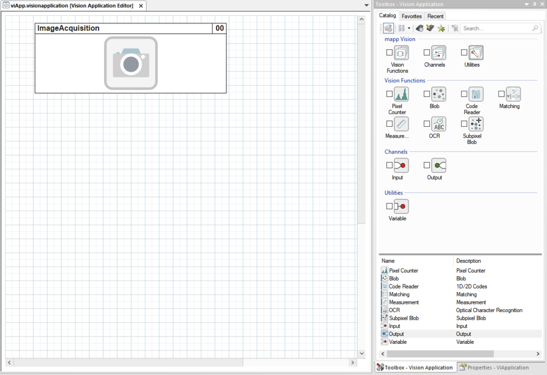This screenshot has width=547, height=375.
Task: Click the camera icon in ImageAcquisition block
Action: 131,63
